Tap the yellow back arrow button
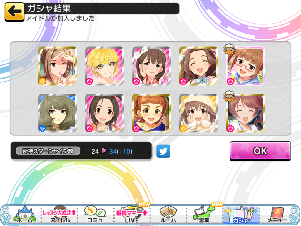The image size is (301, 226). tap(14, 12)
